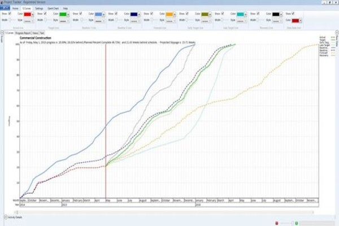The image size is (339, 226).
Task: Open Style dropdown for Early Target Line
Action: click(206, 21)
